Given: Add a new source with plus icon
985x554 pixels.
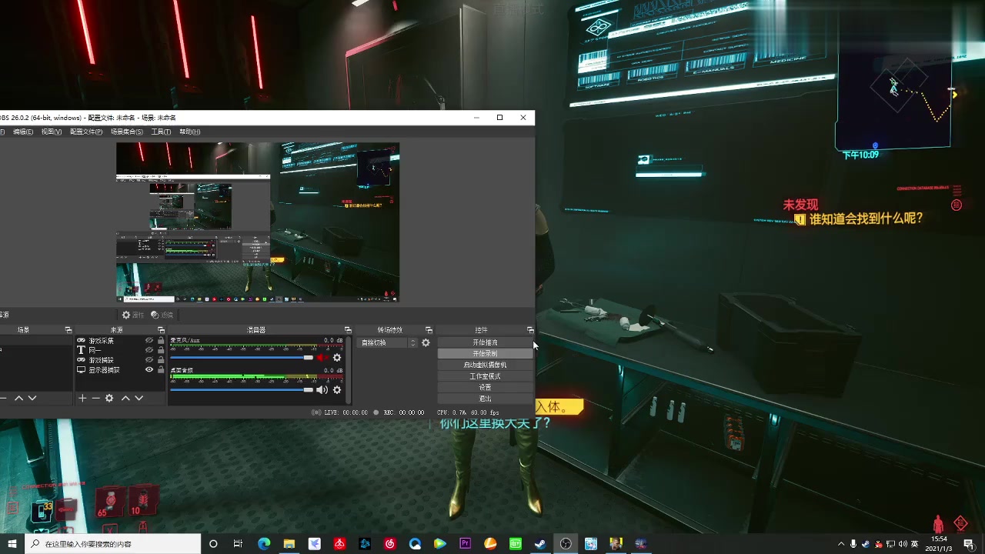Looking at the screenshot, I should click(x=82, y=398).
